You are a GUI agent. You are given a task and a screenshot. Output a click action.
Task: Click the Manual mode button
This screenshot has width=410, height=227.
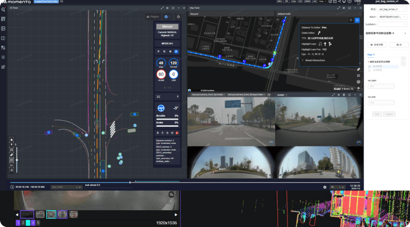pos(167,26)
